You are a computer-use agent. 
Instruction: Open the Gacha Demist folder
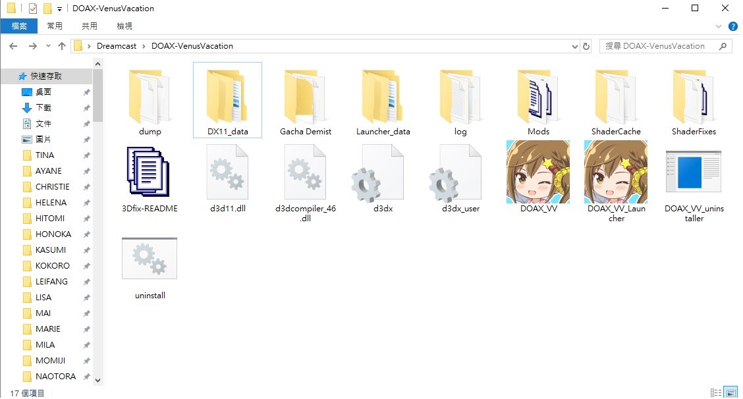click(305, 101)
